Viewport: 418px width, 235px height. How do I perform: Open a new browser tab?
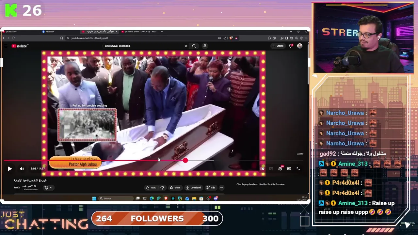[162, 32]
